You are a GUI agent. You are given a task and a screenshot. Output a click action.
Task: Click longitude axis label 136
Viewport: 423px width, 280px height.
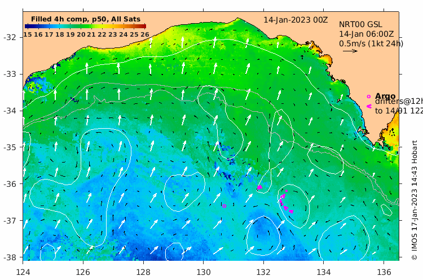point(384,272)
